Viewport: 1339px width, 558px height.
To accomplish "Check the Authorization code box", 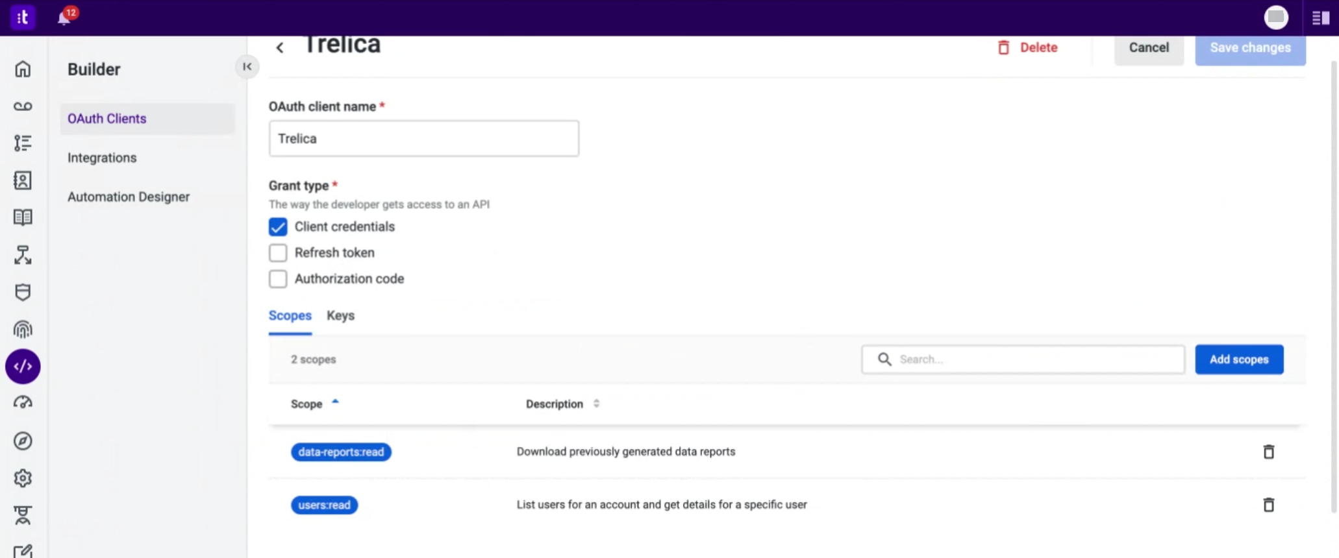I will click(x=278, y=278).
